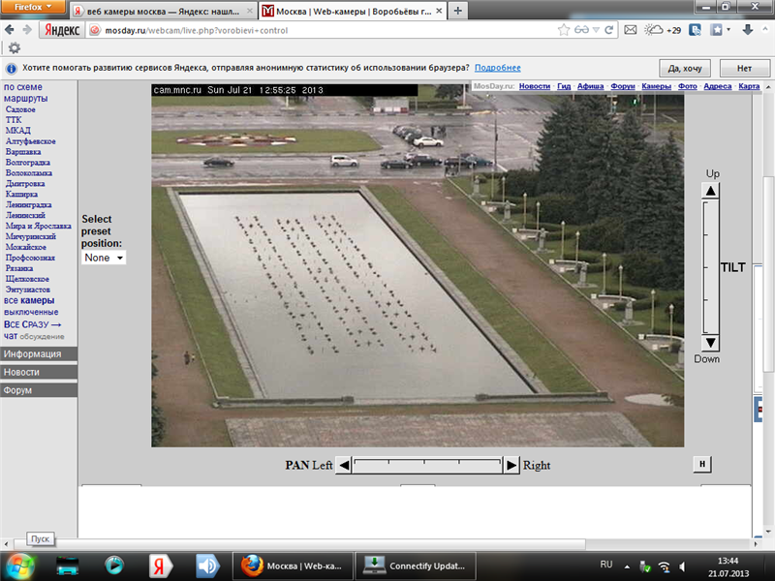Viewport: 775px width, 581px height.
Task: Expand the Форум sidebar section
Action: [39, 390]
